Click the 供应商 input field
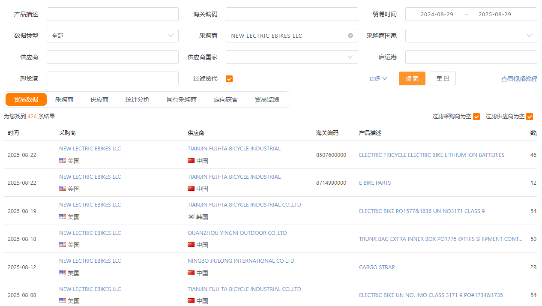The image size is (542, 306). pos(113,57)
